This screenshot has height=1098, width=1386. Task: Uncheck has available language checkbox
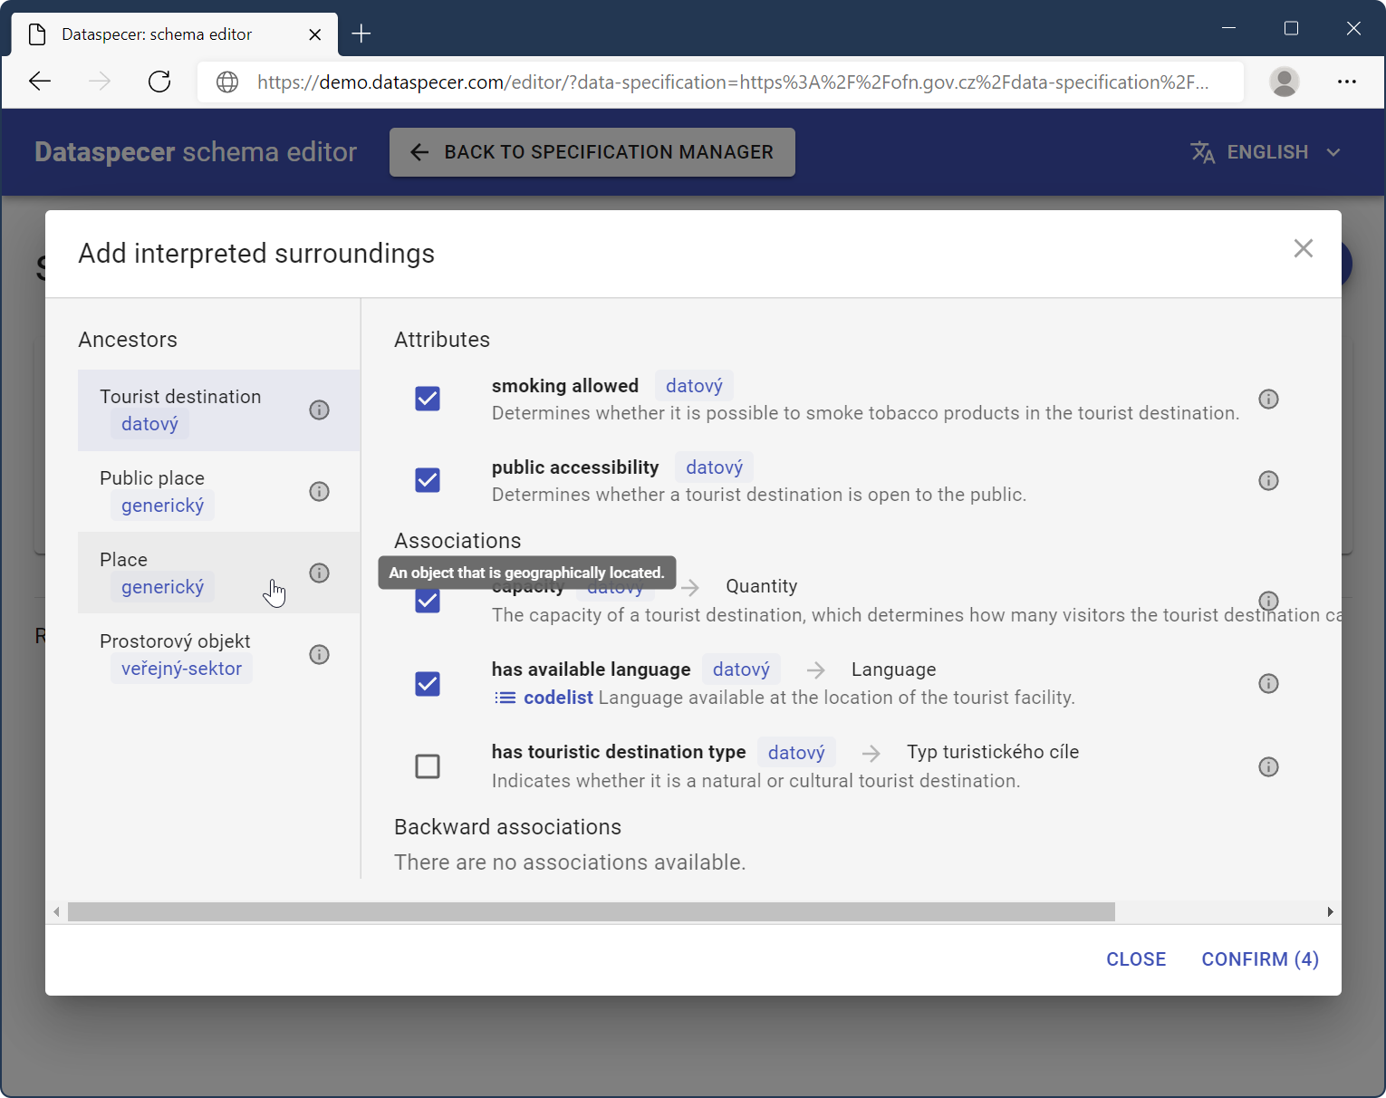pyautogui.click(x=428, y=684)
